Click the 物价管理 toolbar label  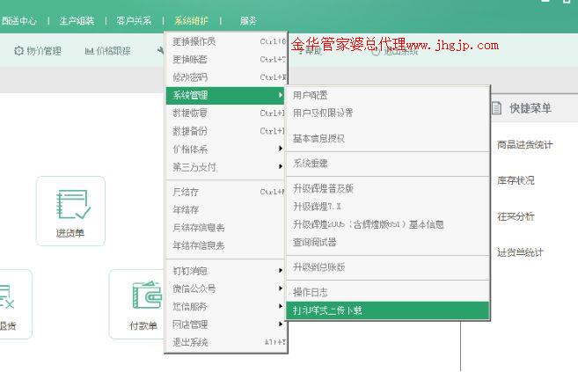pos(44,51)
